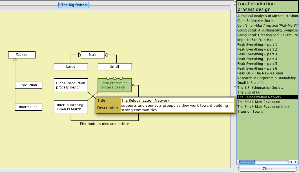Screen dimensions: 299x173
Task: Click the scrollbar right arrow in resource list
Action: (296, 162)
